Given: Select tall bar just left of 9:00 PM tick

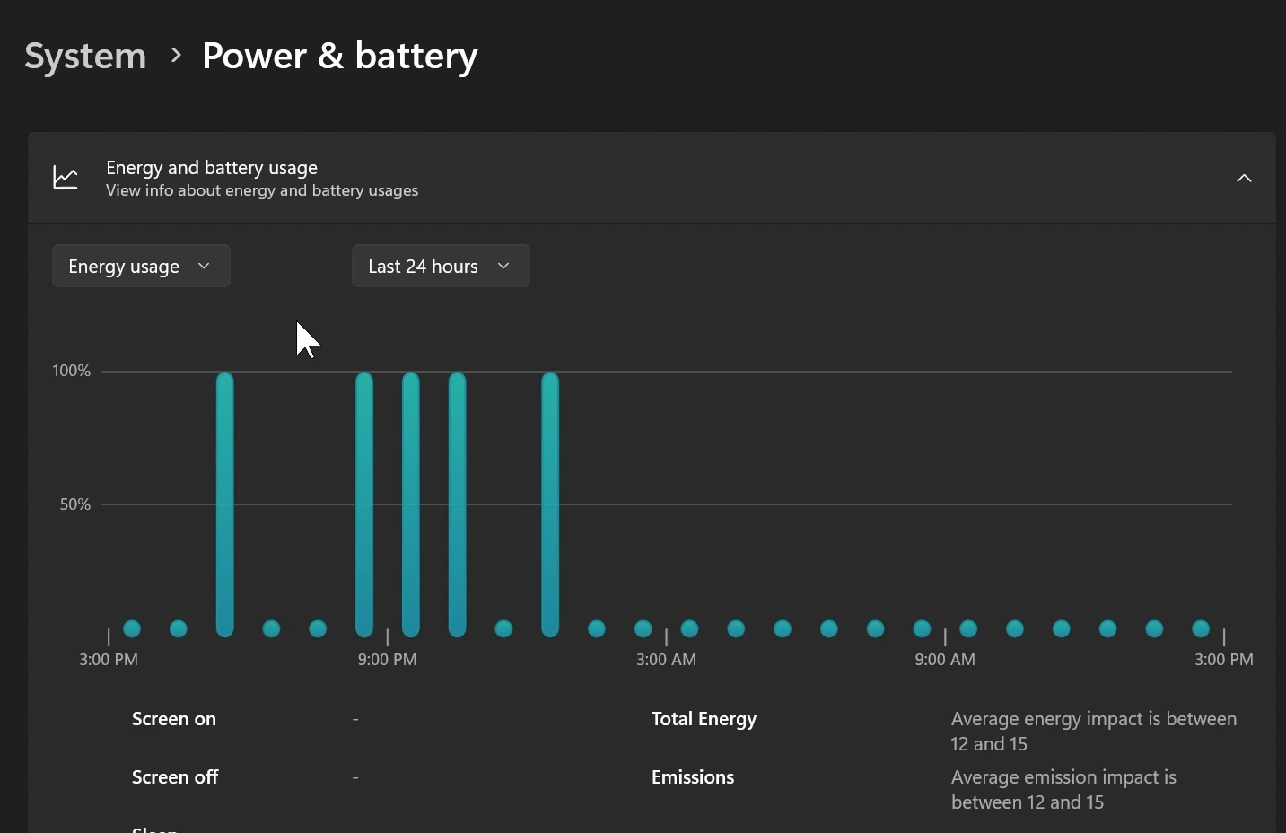Looking at the screenshot, I should point(364,503).
